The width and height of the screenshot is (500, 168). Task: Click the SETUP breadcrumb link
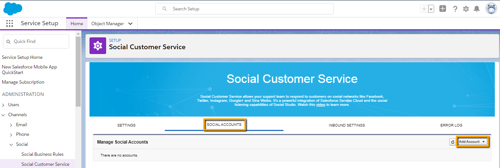[115, 40]
